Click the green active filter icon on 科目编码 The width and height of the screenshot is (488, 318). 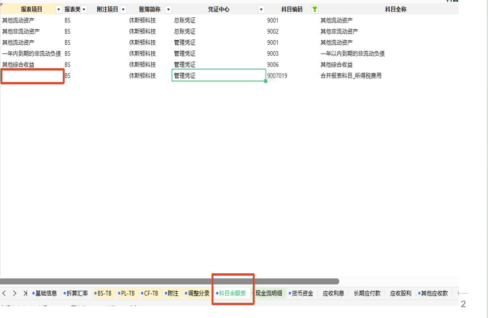point(315,9)
